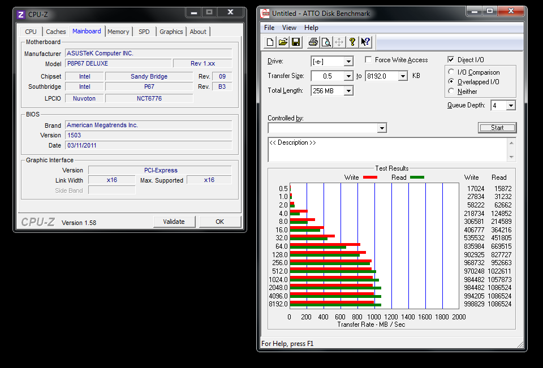Click the ATTO status bar help text
543x368 pixels.
(287, 344)
